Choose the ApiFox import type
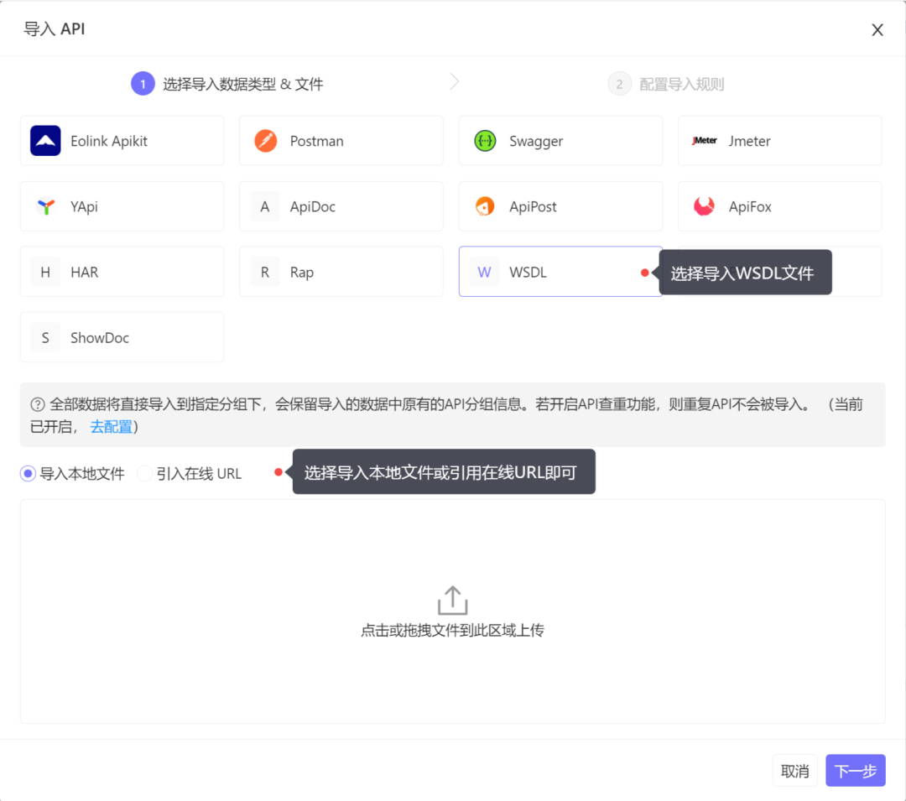906x801 pixels. (x=780, y=206)
